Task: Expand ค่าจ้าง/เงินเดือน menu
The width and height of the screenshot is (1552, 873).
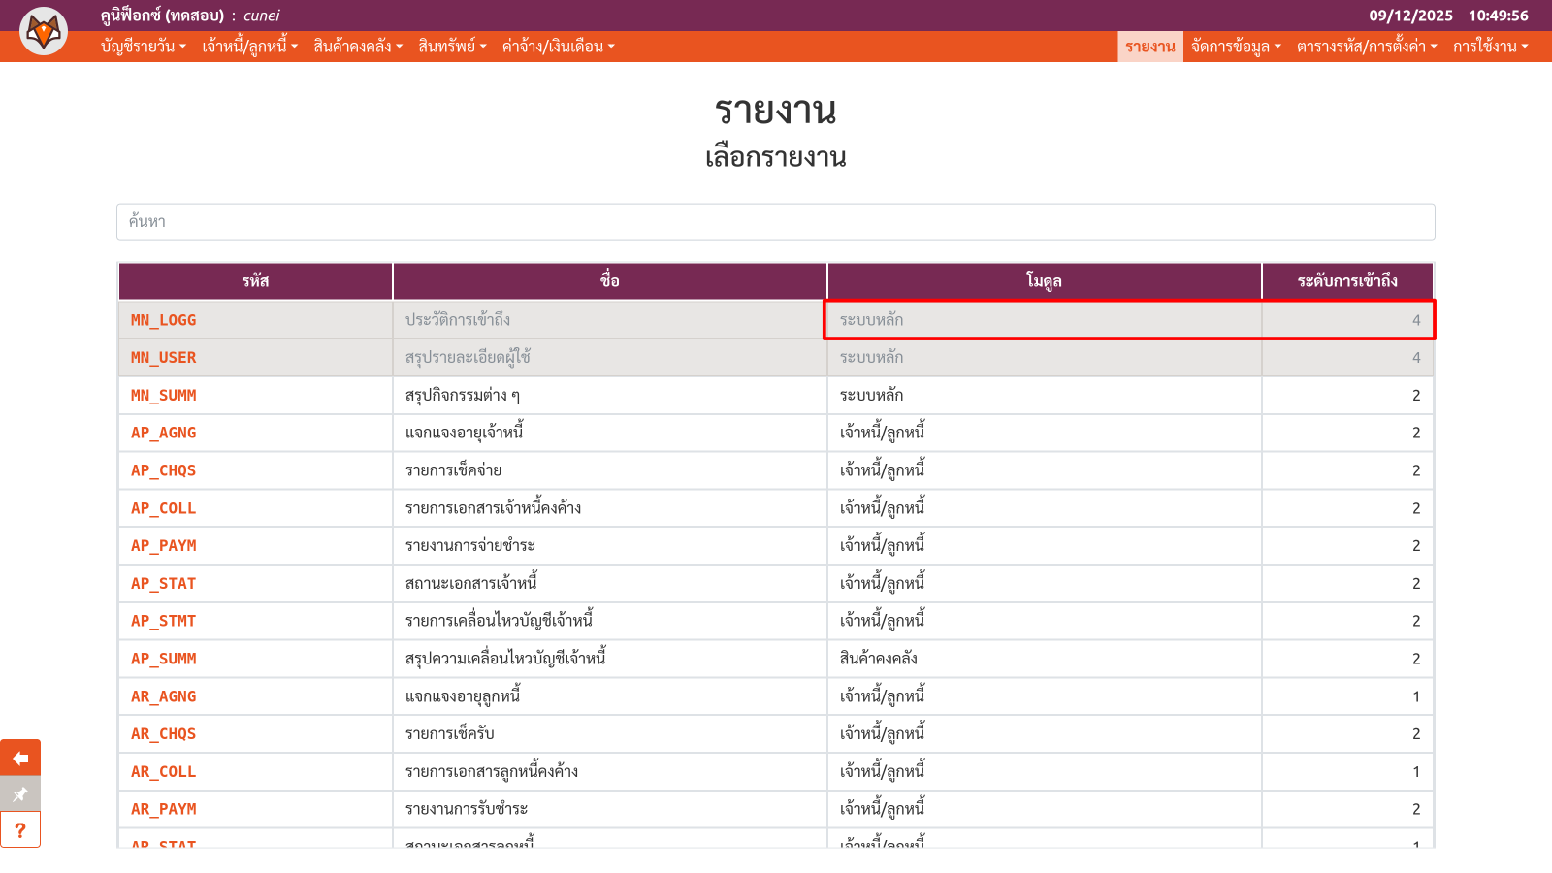Action: [558, 47]
